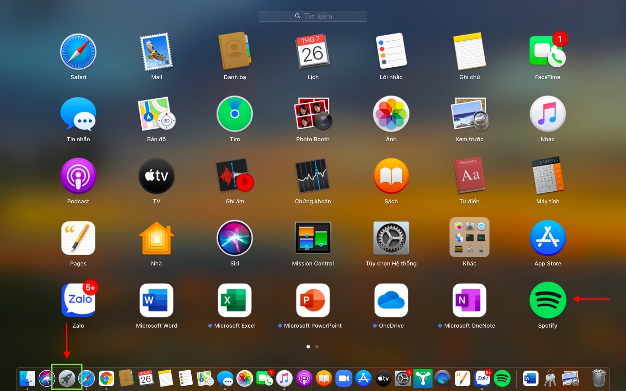Launch OneDrive
Viewport: 626px width, 391px height.
[391, 300]
